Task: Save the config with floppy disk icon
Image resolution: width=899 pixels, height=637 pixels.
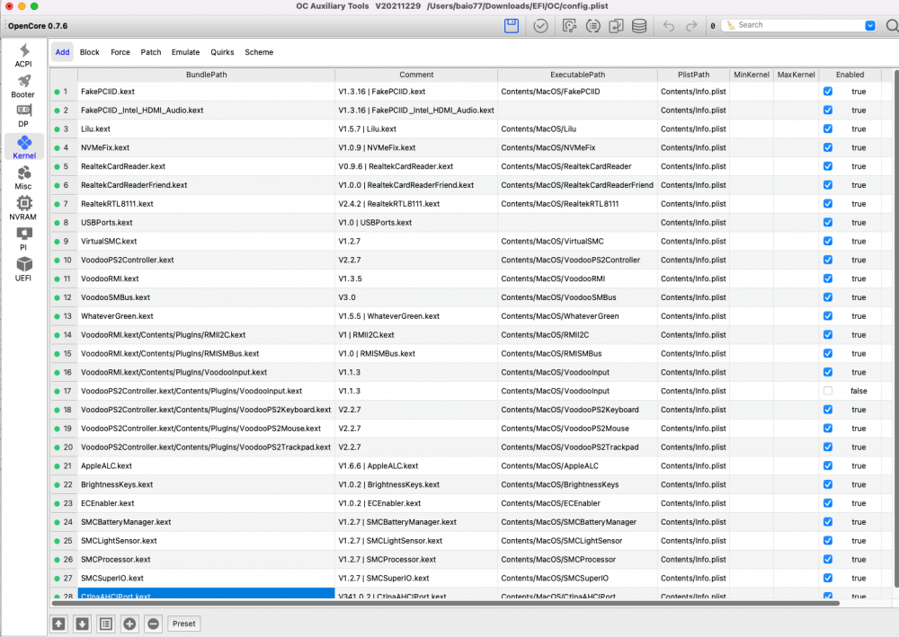Action: [512, 26]
